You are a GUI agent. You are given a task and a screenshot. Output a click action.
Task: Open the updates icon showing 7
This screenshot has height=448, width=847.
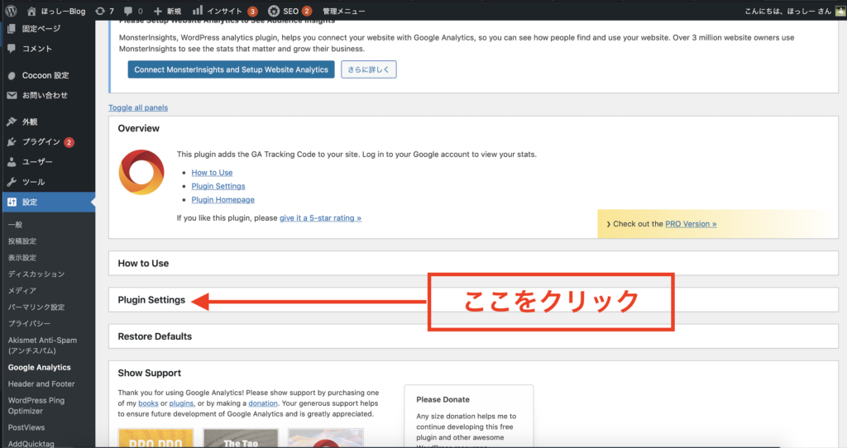point(100,11)
